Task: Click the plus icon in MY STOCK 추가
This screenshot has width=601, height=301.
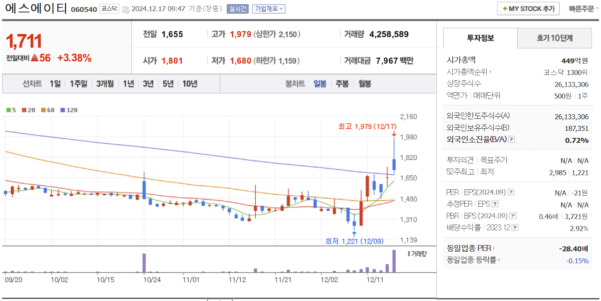Action: click(x=505, y=8)
